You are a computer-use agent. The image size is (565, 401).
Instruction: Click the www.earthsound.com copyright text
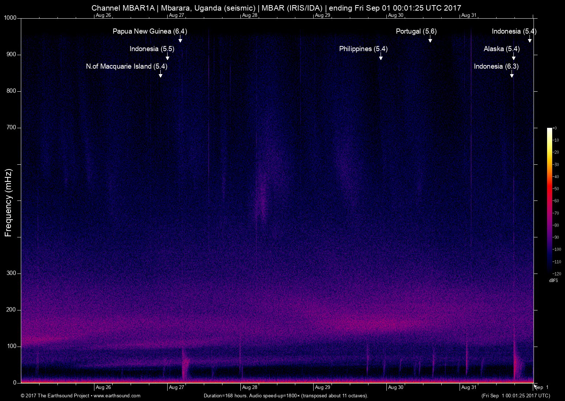(x=81, y=396)
